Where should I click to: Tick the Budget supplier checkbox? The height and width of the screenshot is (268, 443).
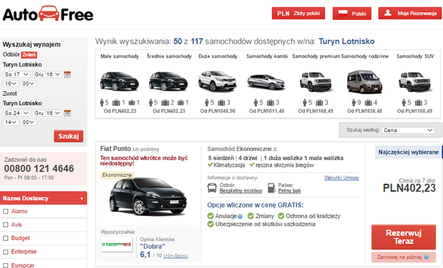coord(5,238)
